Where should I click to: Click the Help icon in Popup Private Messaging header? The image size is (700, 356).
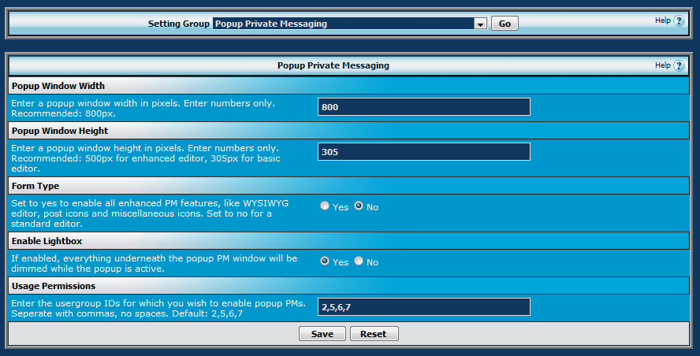click(x=679, y=66)
